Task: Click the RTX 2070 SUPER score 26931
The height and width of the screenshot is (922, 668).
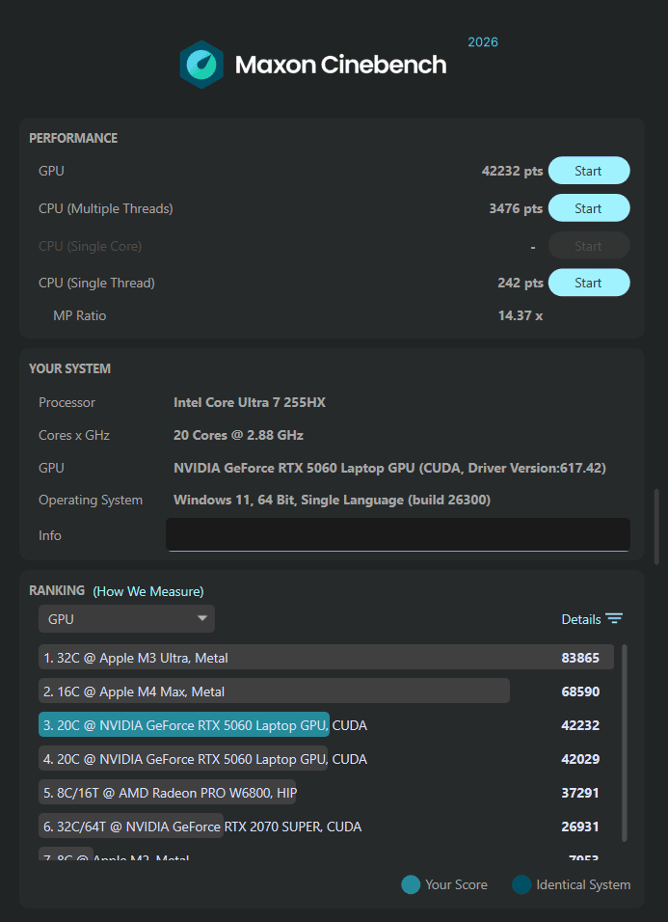Action: tap(580, 827)
